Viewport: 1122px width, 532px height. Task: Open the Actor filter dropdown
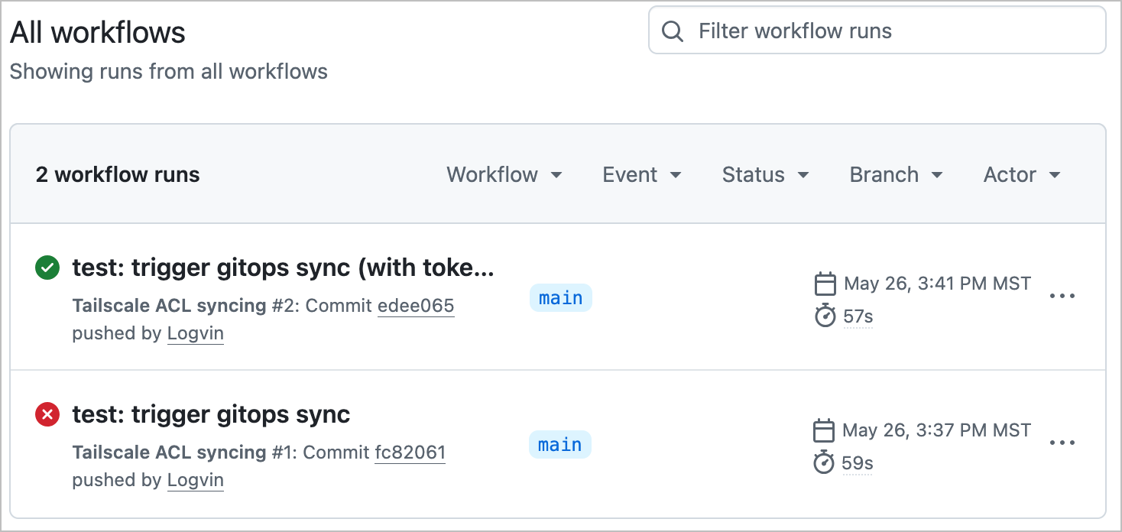1022,174
